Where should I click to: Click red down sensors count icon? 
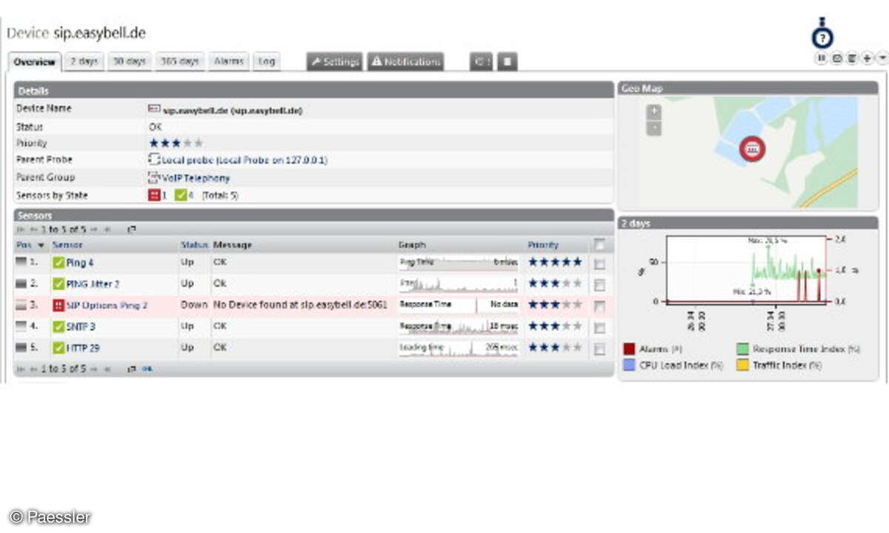tap(154, 195)
